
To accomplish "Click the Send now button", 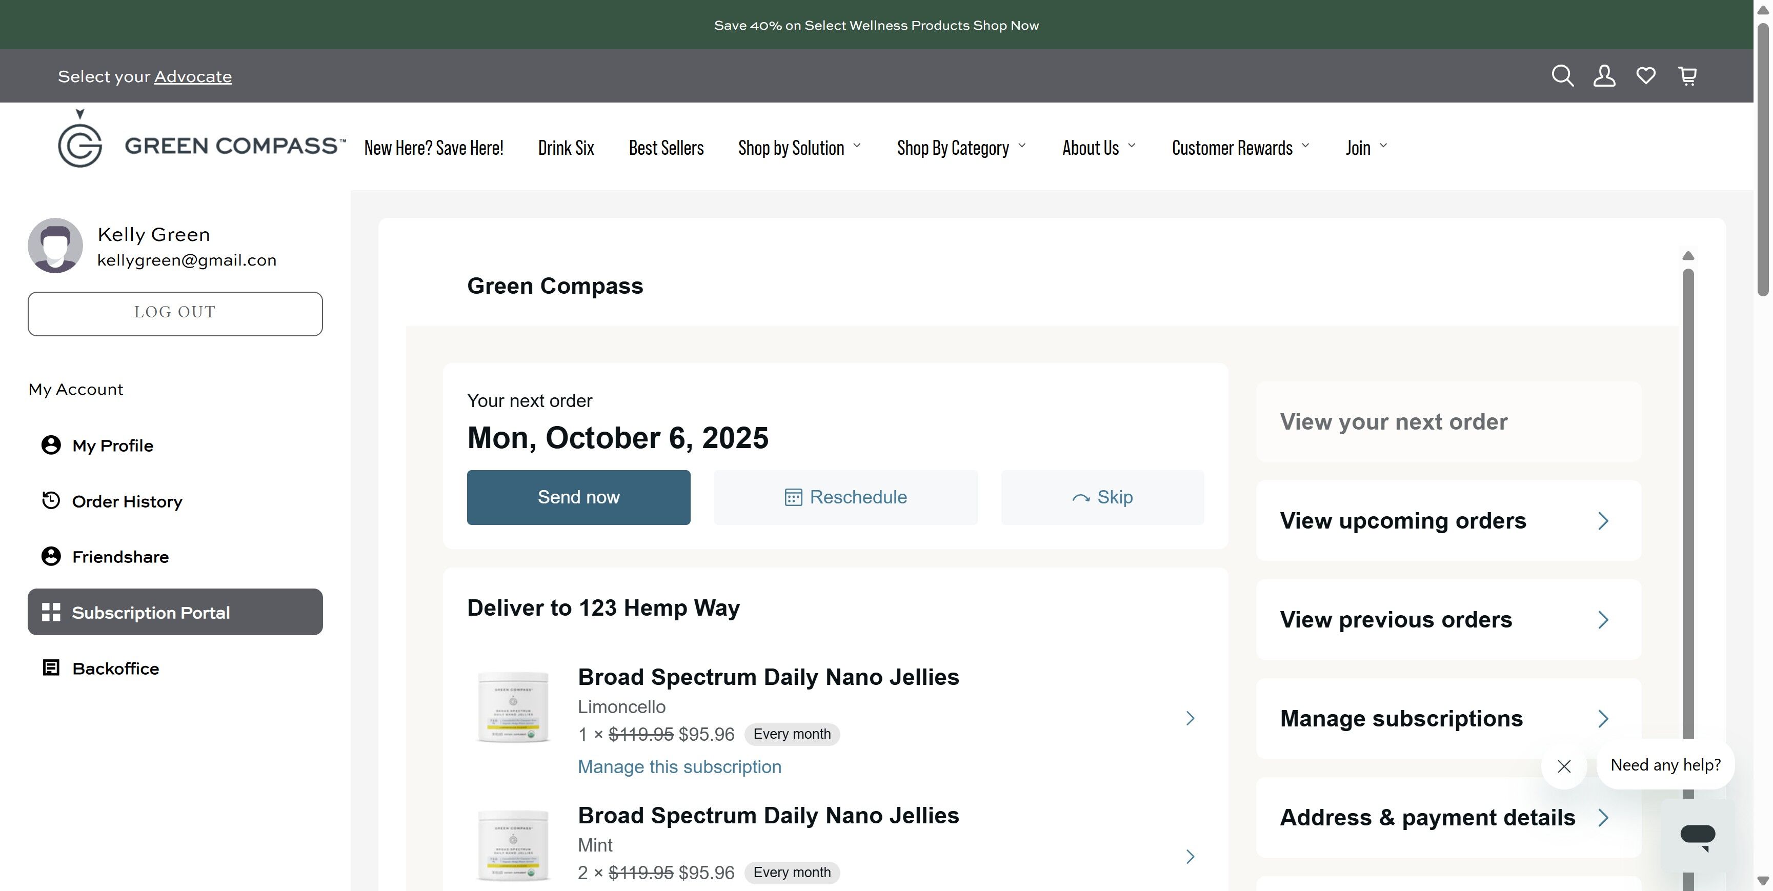I will pyautogui.click(x=578, y=497).
